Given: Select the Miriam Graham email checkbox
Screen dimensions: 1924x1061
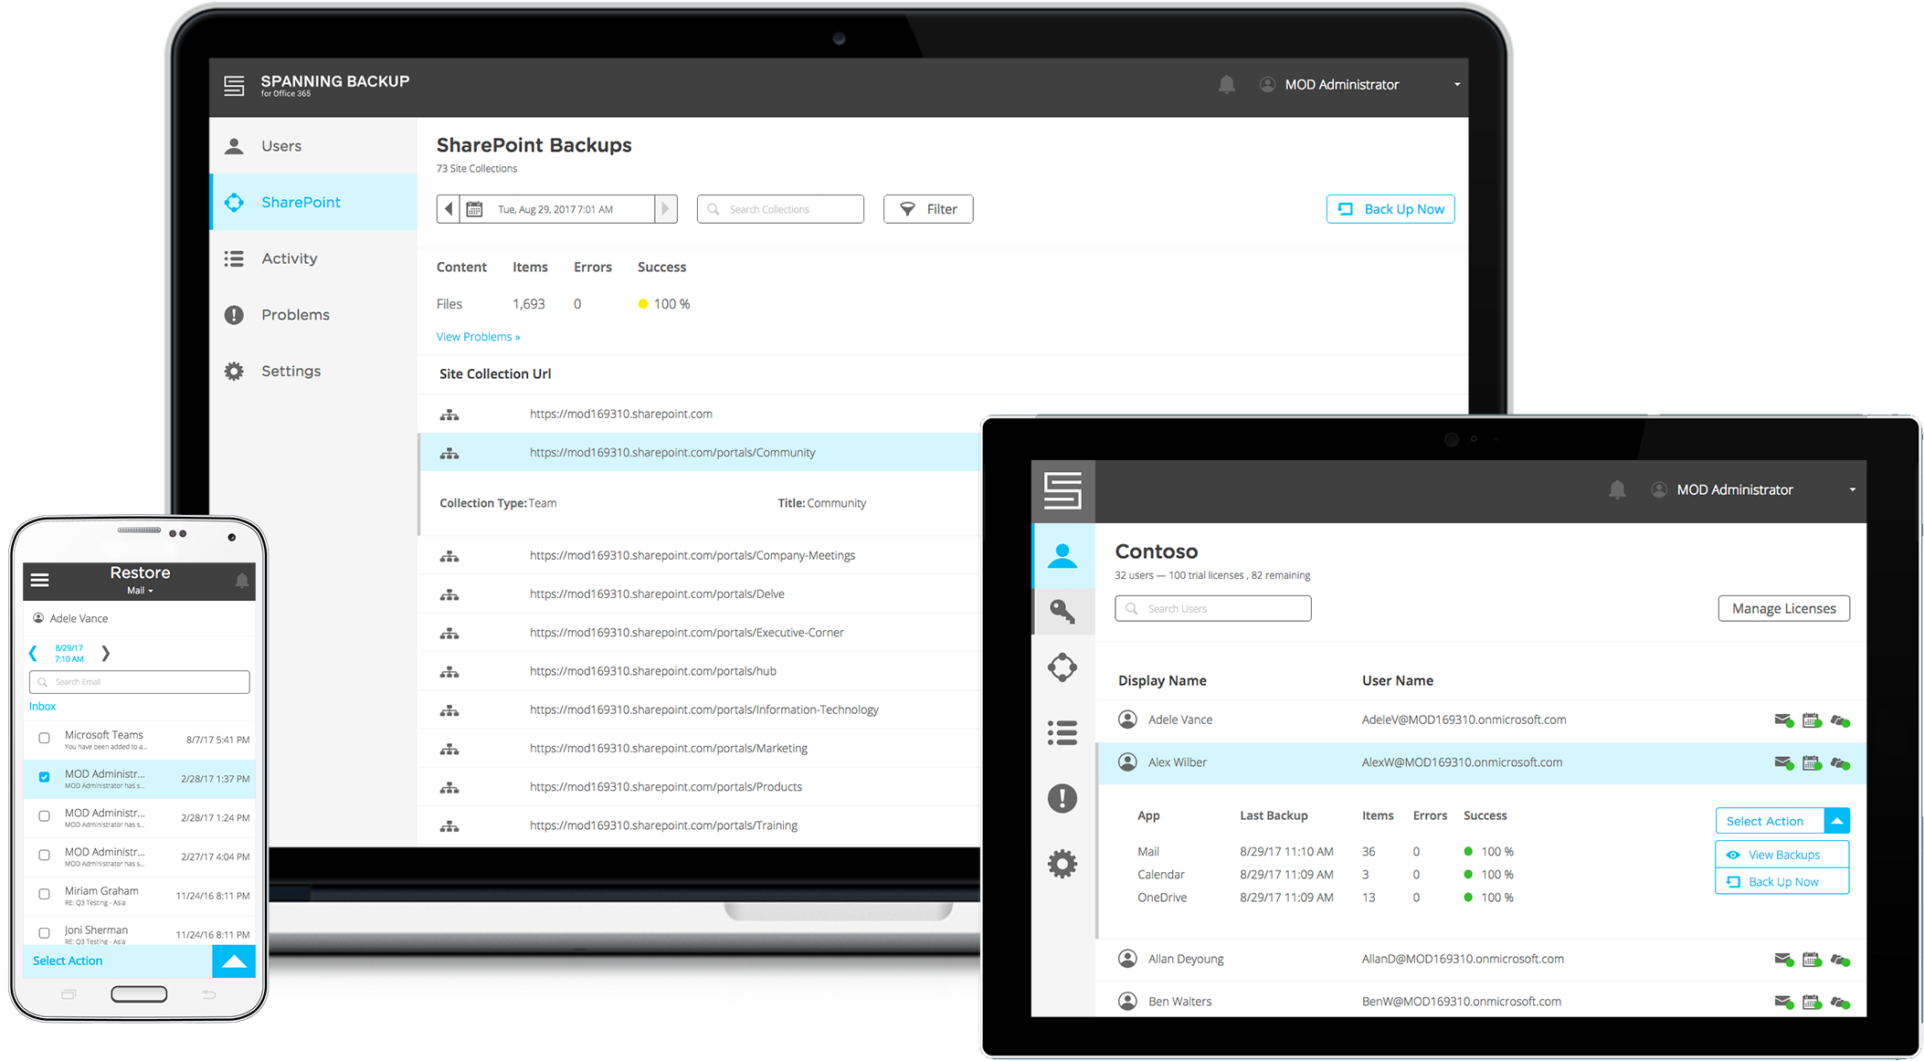Looking at the screenshot, I should pyautogui.click(x=44, y=894).
